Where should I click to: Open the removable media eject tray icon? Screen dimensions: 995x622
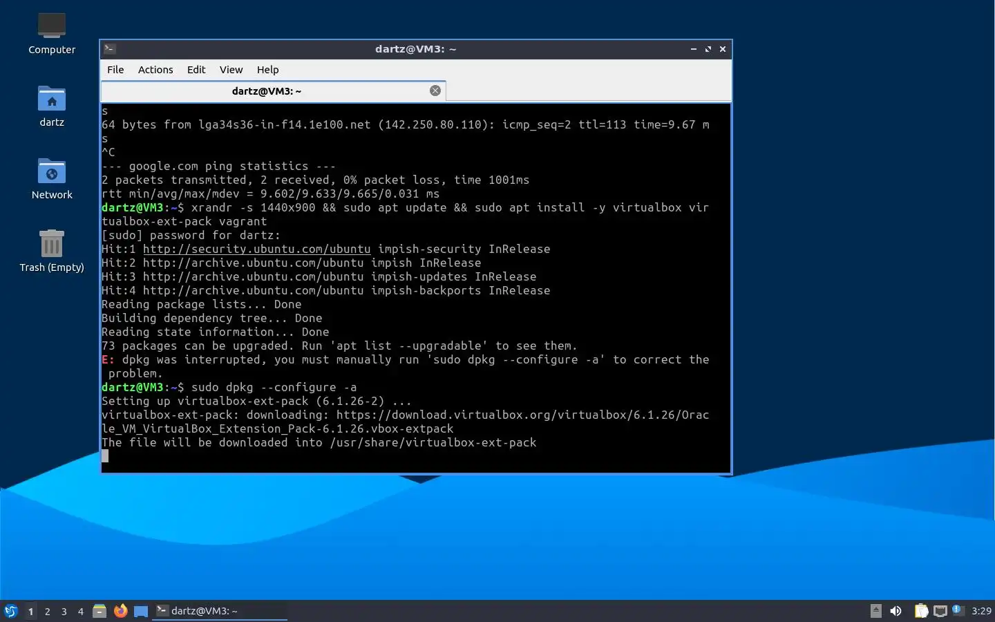[x=876, y=610]
